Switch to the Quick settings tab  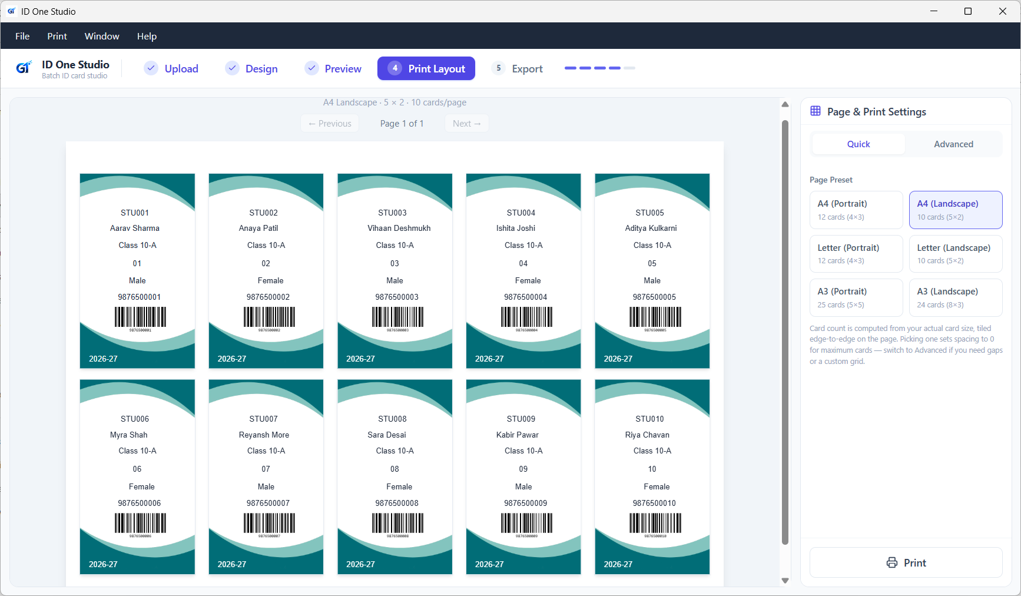point(858,144)
